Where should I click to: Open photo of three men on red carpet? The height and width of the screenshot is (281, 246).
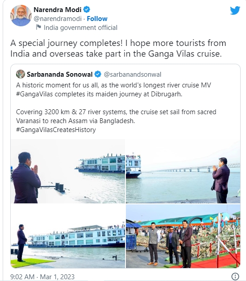(x=183, y=236)
